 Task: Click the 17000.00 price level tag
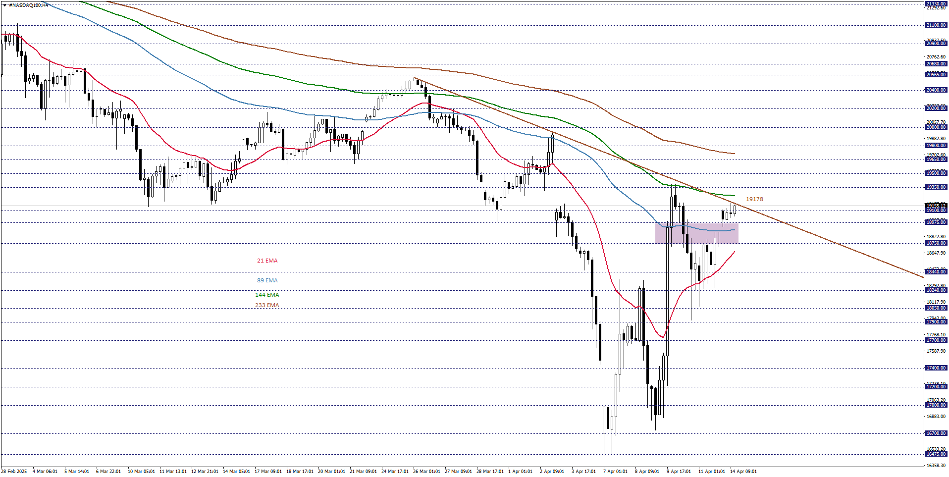click(x=936, y=405)
